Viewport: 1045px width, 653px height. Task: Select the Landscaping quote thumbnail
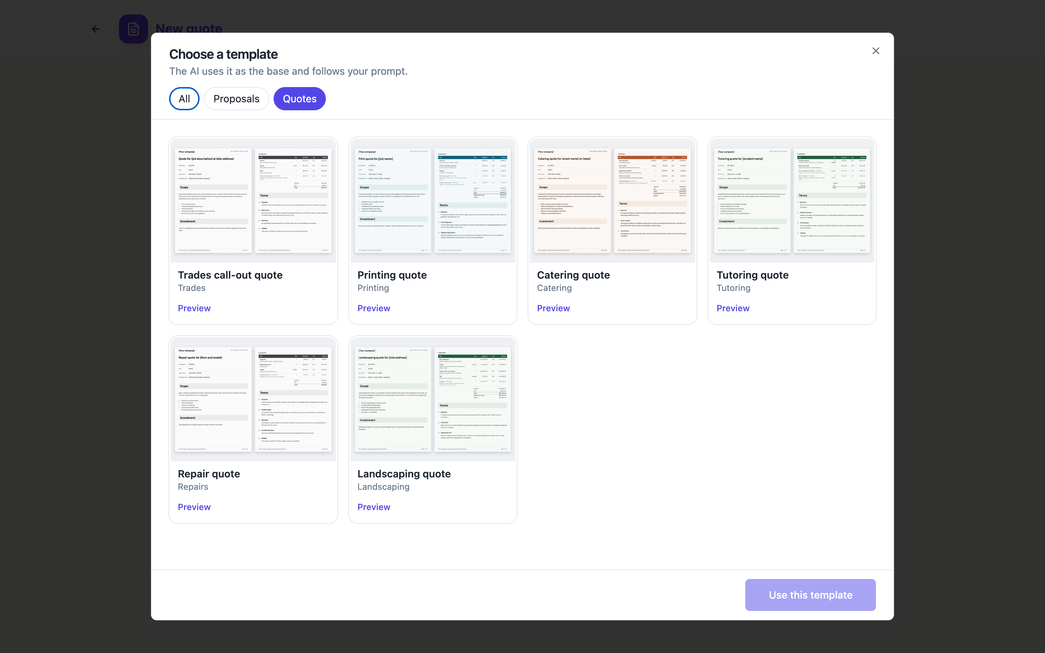(x=433, y=399)
